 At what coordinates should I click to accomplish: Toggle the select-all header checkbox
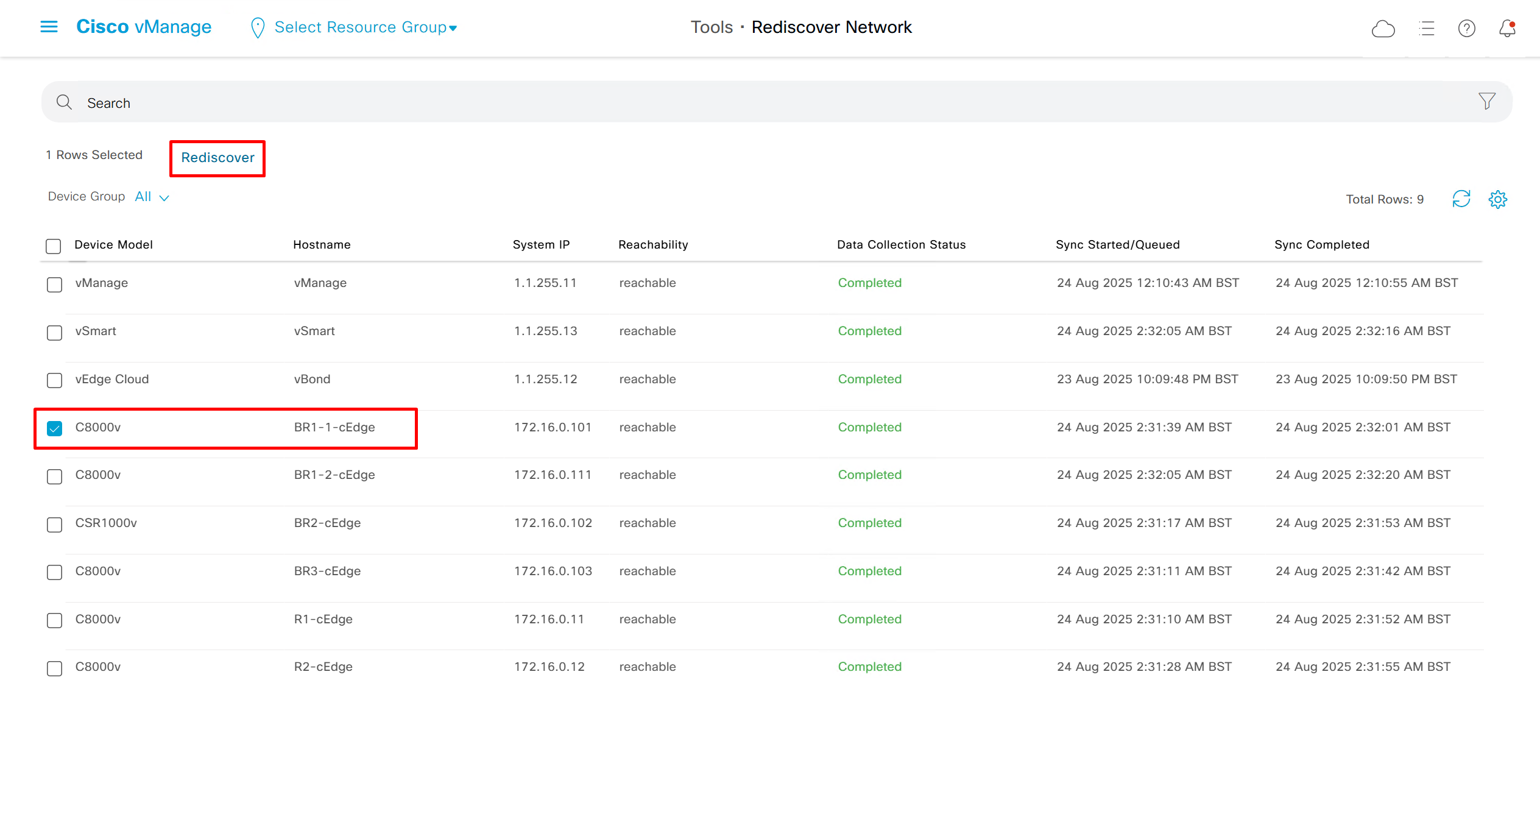point(54,246)
